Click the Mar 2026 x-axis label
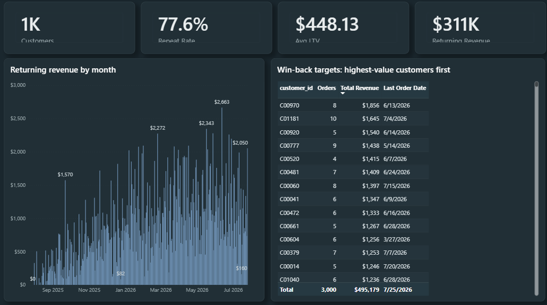Viewport: 547px width, 305px height. point(161,290)
